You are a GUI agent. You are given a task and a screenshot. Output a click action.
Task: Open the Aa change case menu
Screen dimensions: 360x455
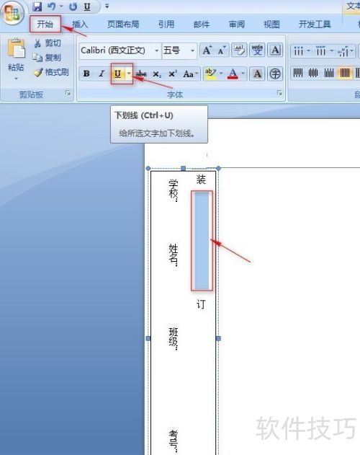[x=190, y=74]
